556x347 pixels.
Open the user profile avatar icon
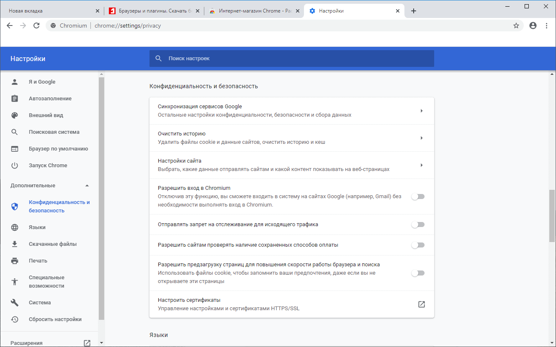click(x=533, y=26)
